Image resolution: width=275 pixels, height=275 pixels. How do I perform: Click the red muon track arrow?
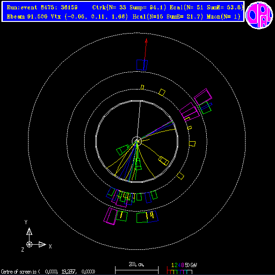pyautogui.click(x=145, y=49)
